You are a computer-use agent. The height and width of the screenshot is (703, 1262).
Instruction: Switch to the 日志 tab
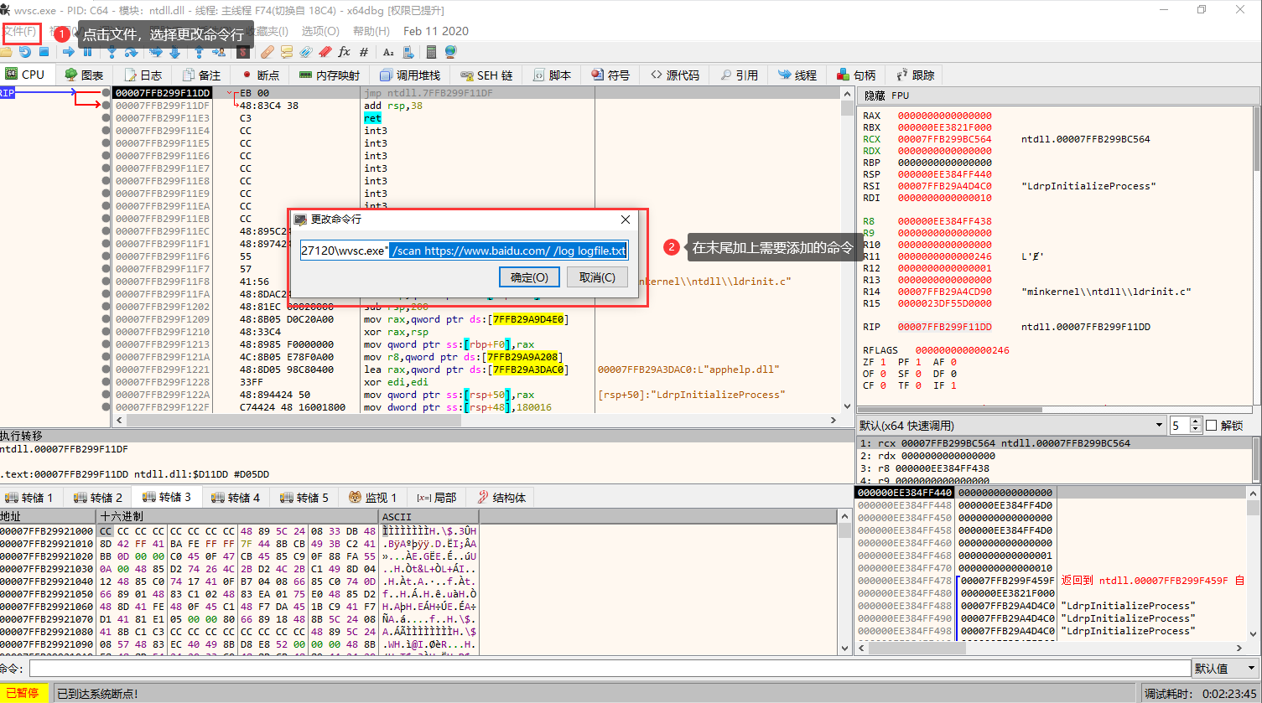pos(143,75)
